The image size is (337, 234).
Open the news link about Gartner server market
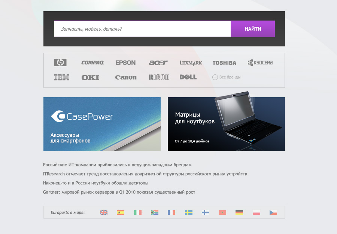click(119, 192)
